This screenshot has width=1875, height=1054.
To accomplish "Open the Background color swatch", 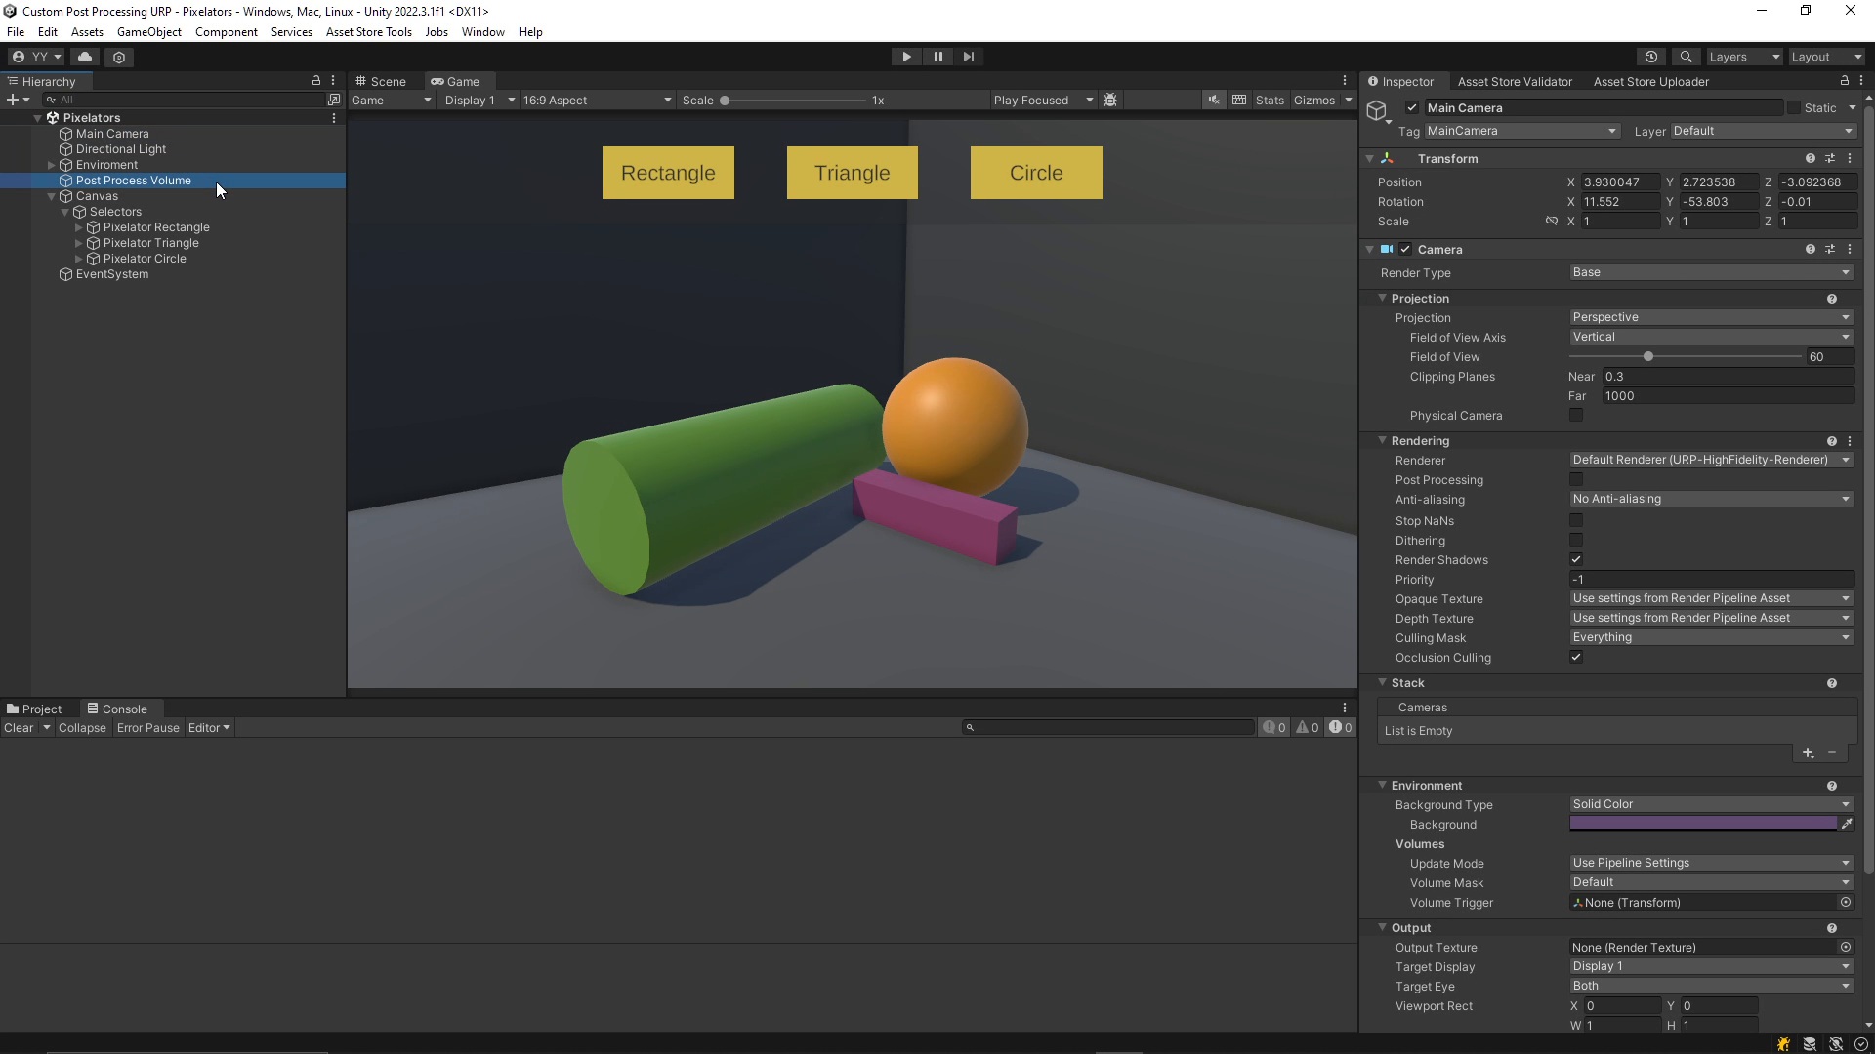I will (1703, 825).
